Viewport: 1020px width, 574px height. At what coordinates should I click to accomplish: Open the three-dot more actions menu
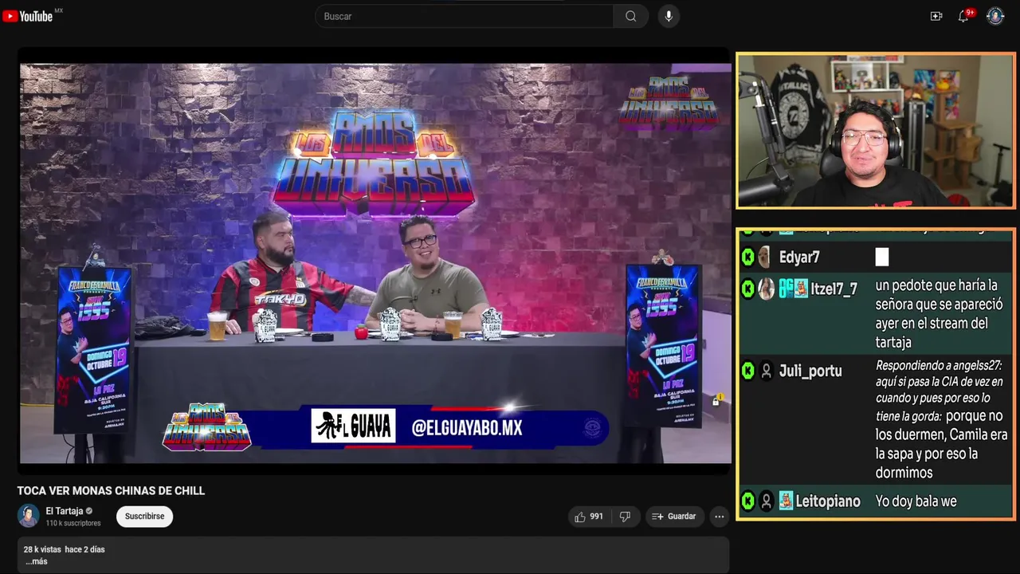720,517
